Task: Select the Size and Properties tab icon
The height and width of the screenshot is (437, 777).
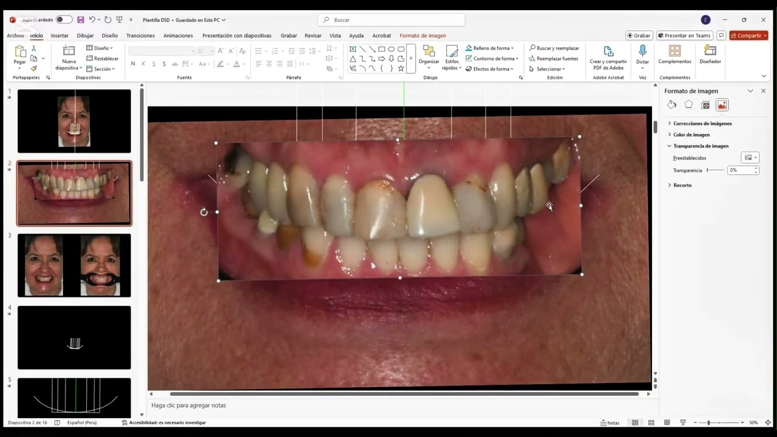Action: (705, 105)
